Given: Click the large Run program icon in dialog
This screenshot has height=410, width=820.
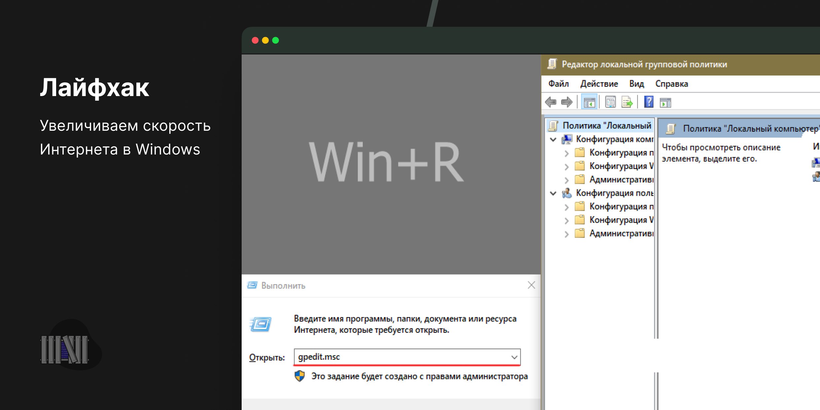Looking at the screenshot, I should pos(261,324).
